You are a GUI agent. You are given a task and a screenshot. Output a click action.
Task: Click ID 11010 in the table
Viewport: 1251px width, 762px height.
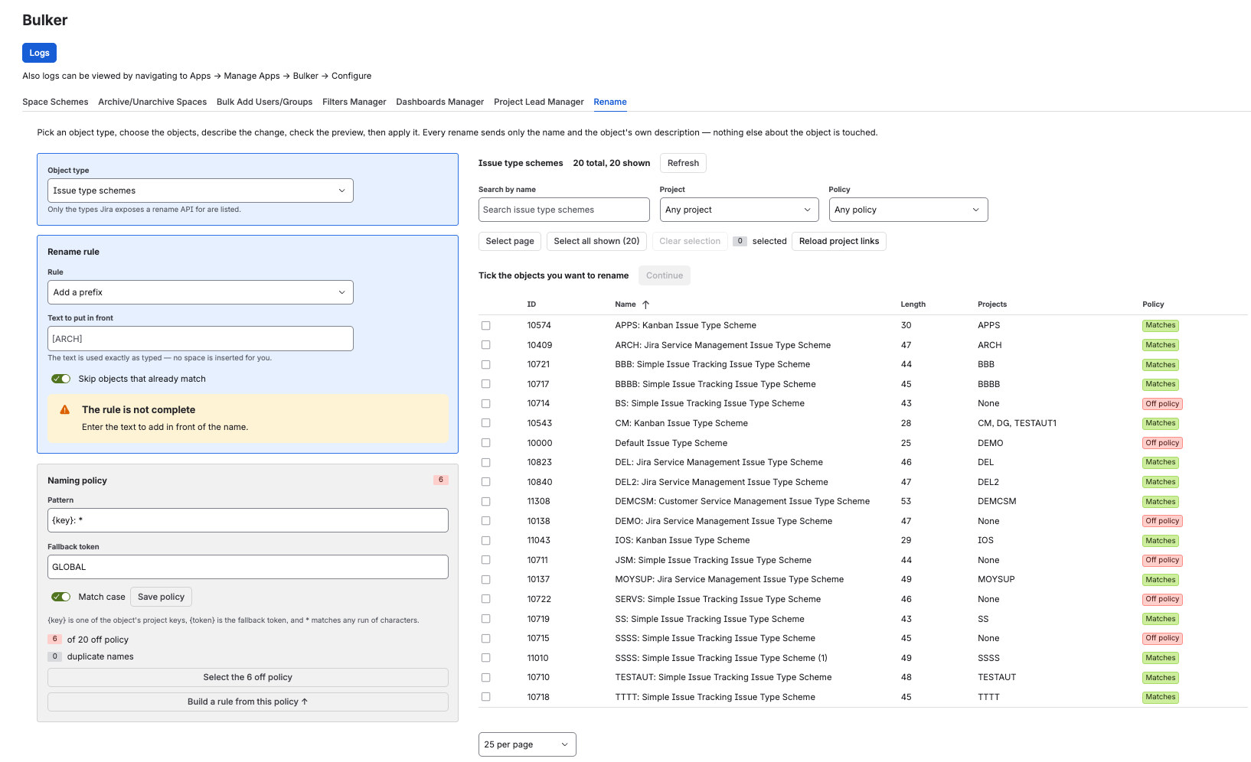[x=537, y=658]
